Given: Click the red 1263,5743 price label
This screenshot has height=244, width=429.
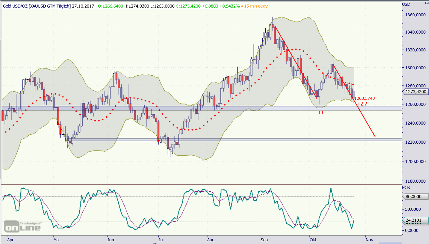Looking at the screenshot, I should [x=365, y=98].
